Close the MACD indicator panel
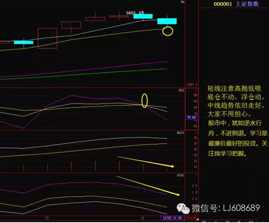The height and width of the screenshot is (223, 269). point(196,133)
